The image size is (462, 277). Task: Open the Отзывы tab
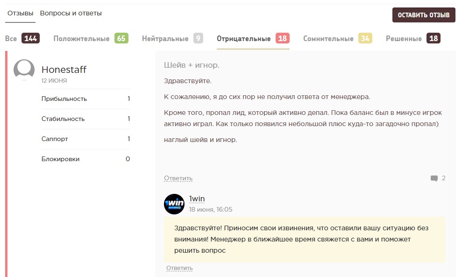pyautogui.click(x=21, y=13)
